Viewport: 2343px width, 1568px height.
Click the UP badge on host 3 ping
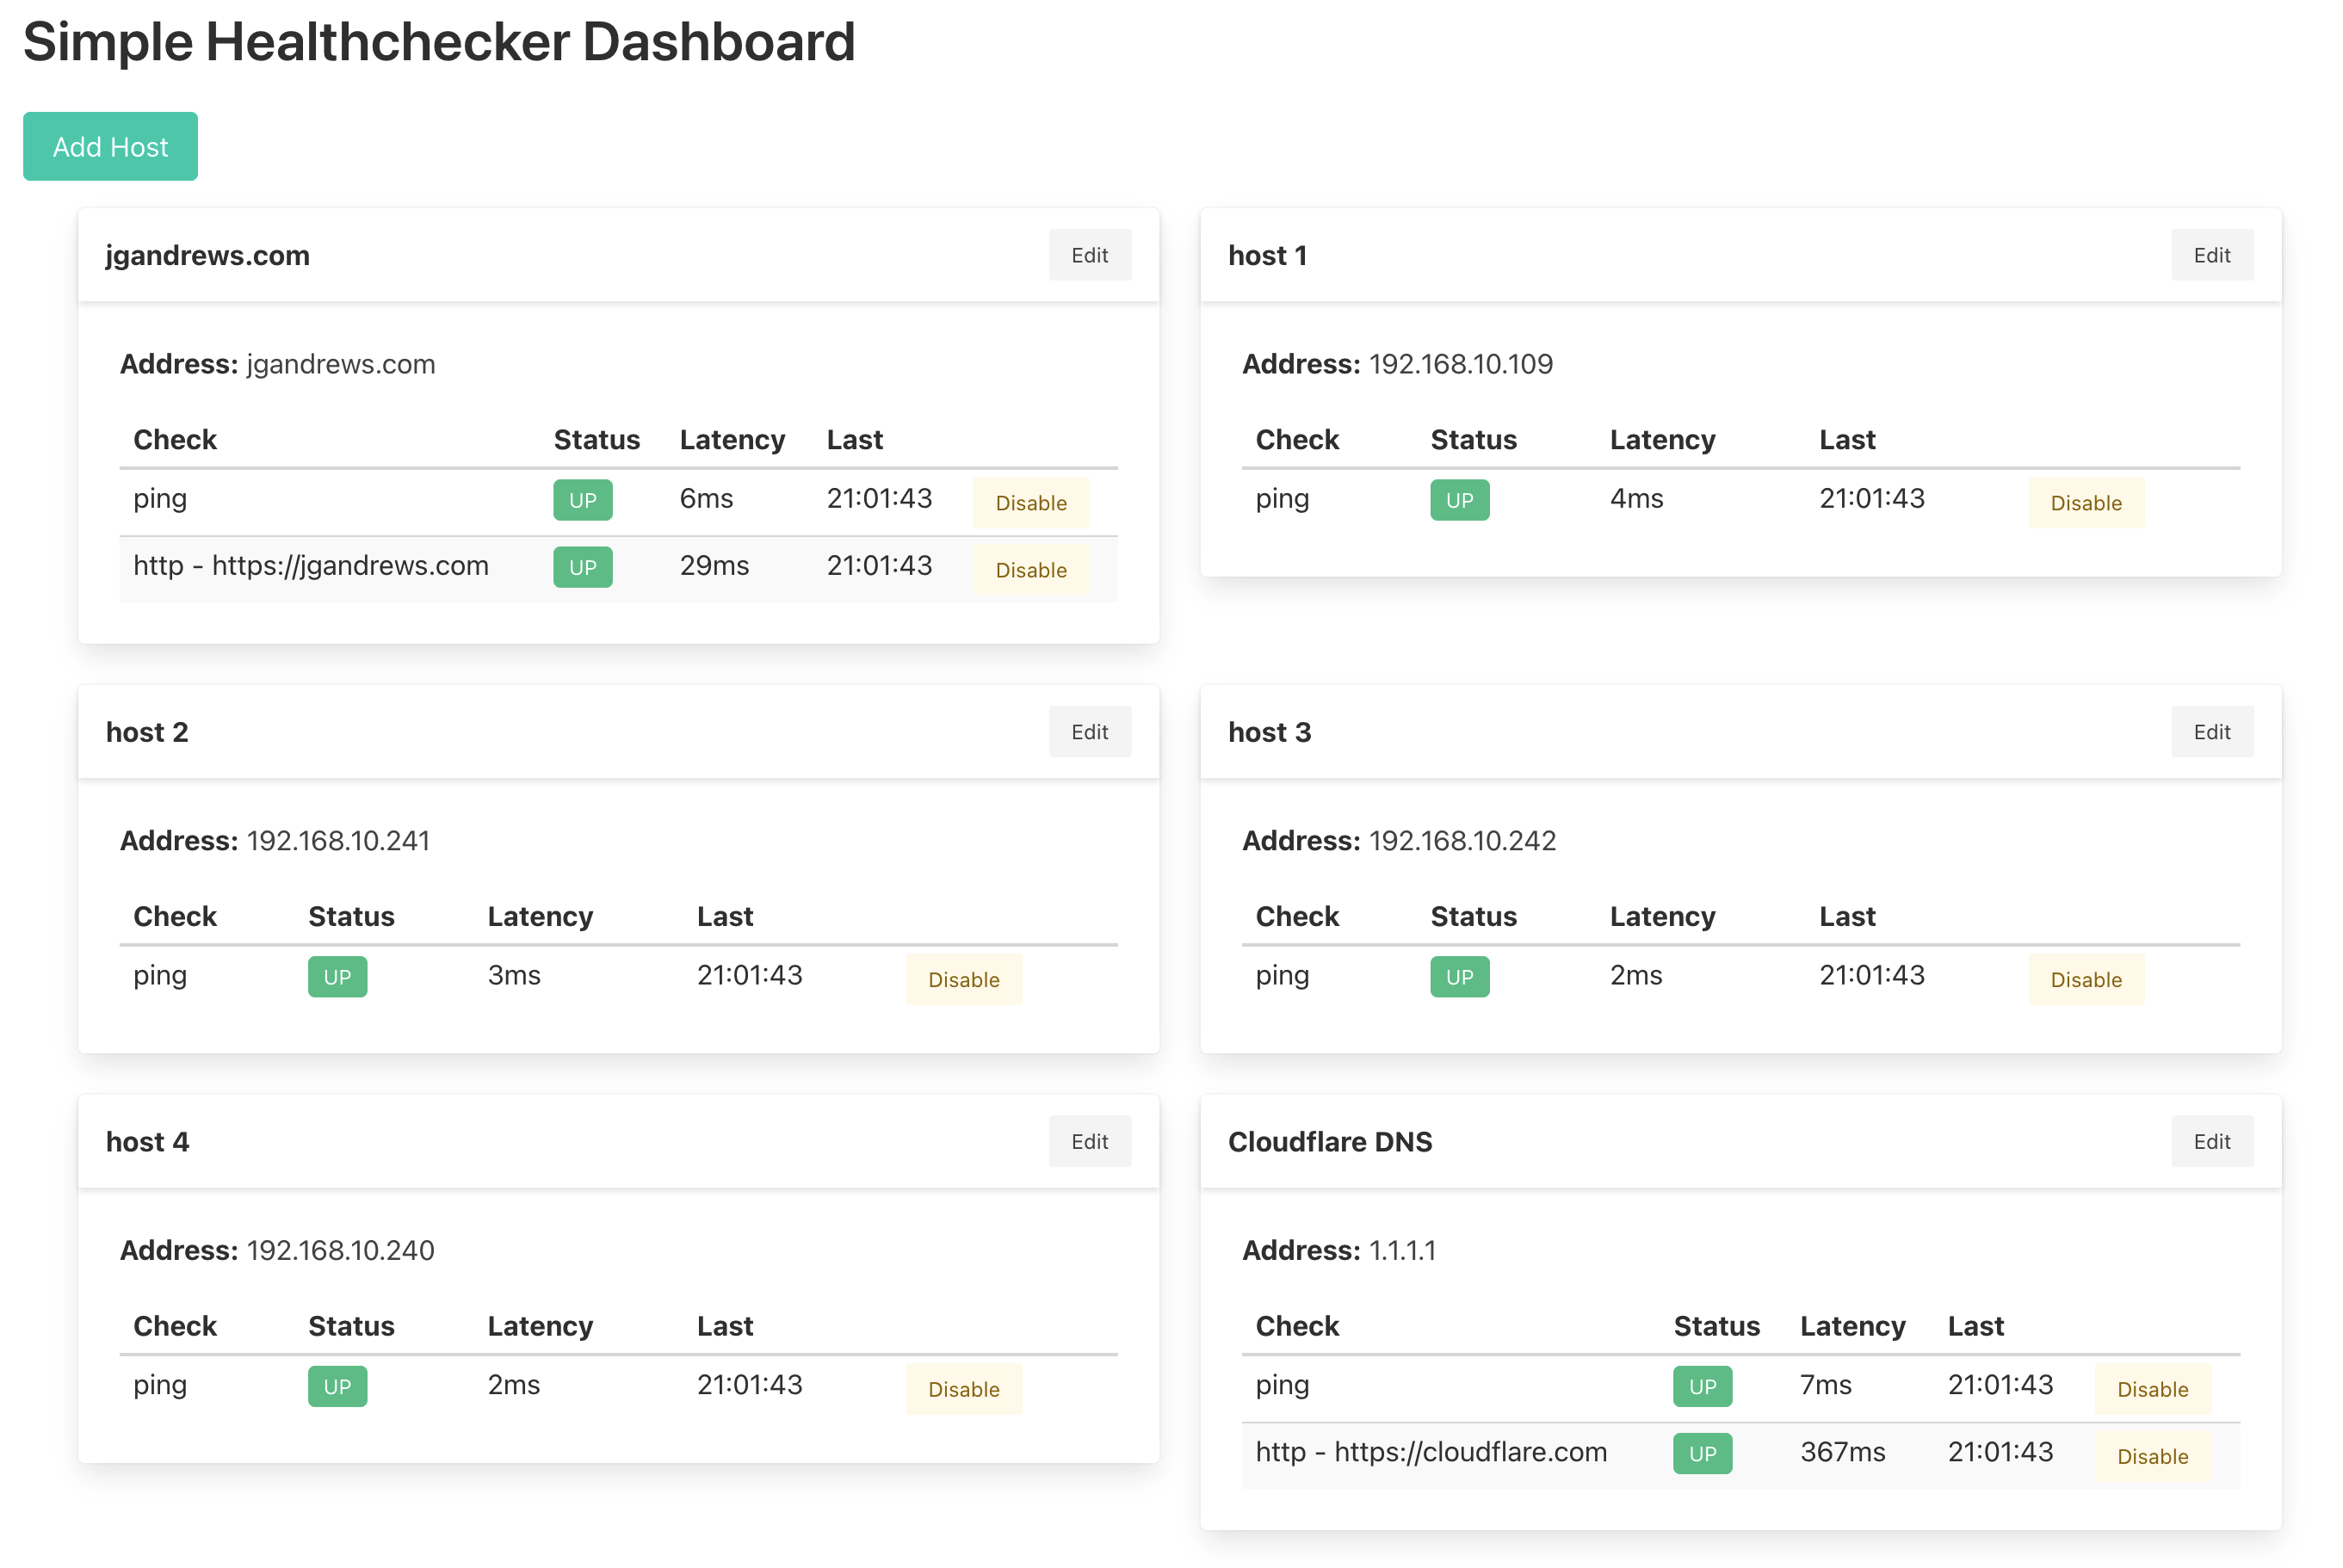click(x=1459, y=977)
